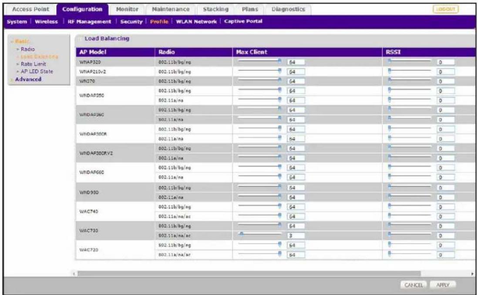Focus WNAP320 Max Client value field
The image size is (478, 295).
point(296,62)
